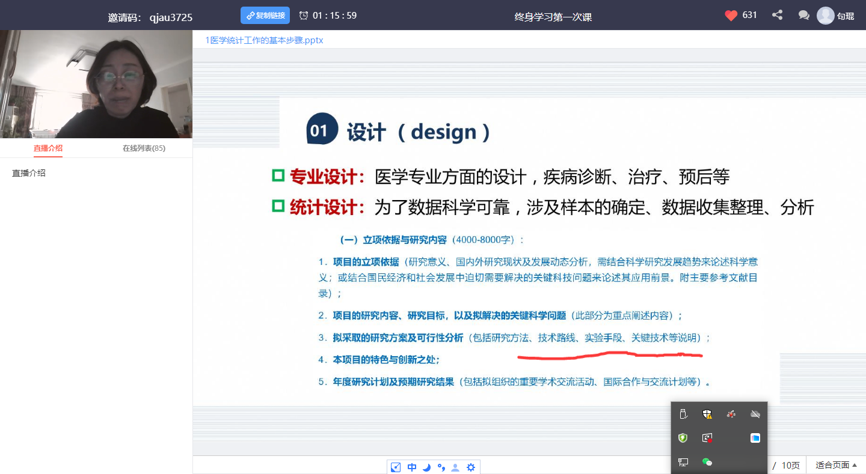Toggle the Chinese punctuation mode icon
The width and height of the screenshot is (866, 474).
(441, 467)
